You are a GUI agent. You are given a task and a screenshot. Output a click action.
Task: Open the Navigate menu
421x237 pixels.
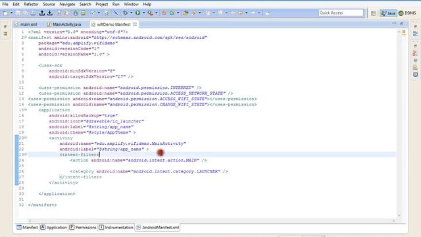tap(67, 5)
